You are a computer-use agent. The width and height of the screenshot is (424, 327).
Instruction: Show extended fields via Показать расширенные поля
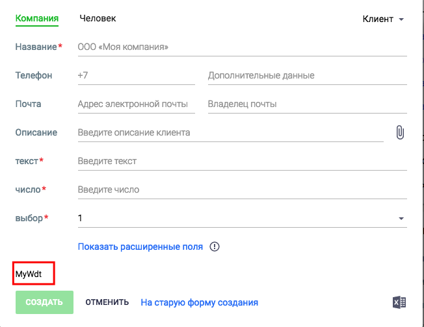140,247
